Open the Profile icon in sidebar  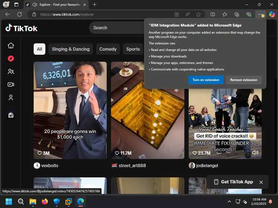pos(11,97)
